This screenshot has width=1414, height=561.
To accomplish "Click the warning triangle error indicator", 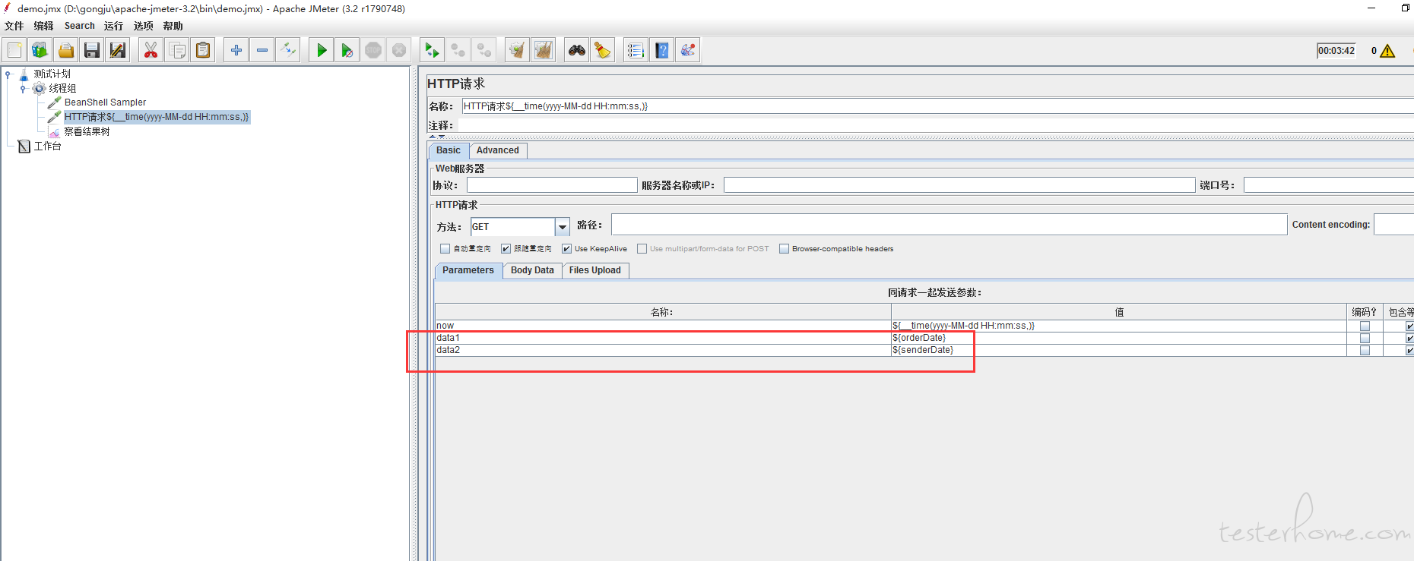I will [1387, 51].
